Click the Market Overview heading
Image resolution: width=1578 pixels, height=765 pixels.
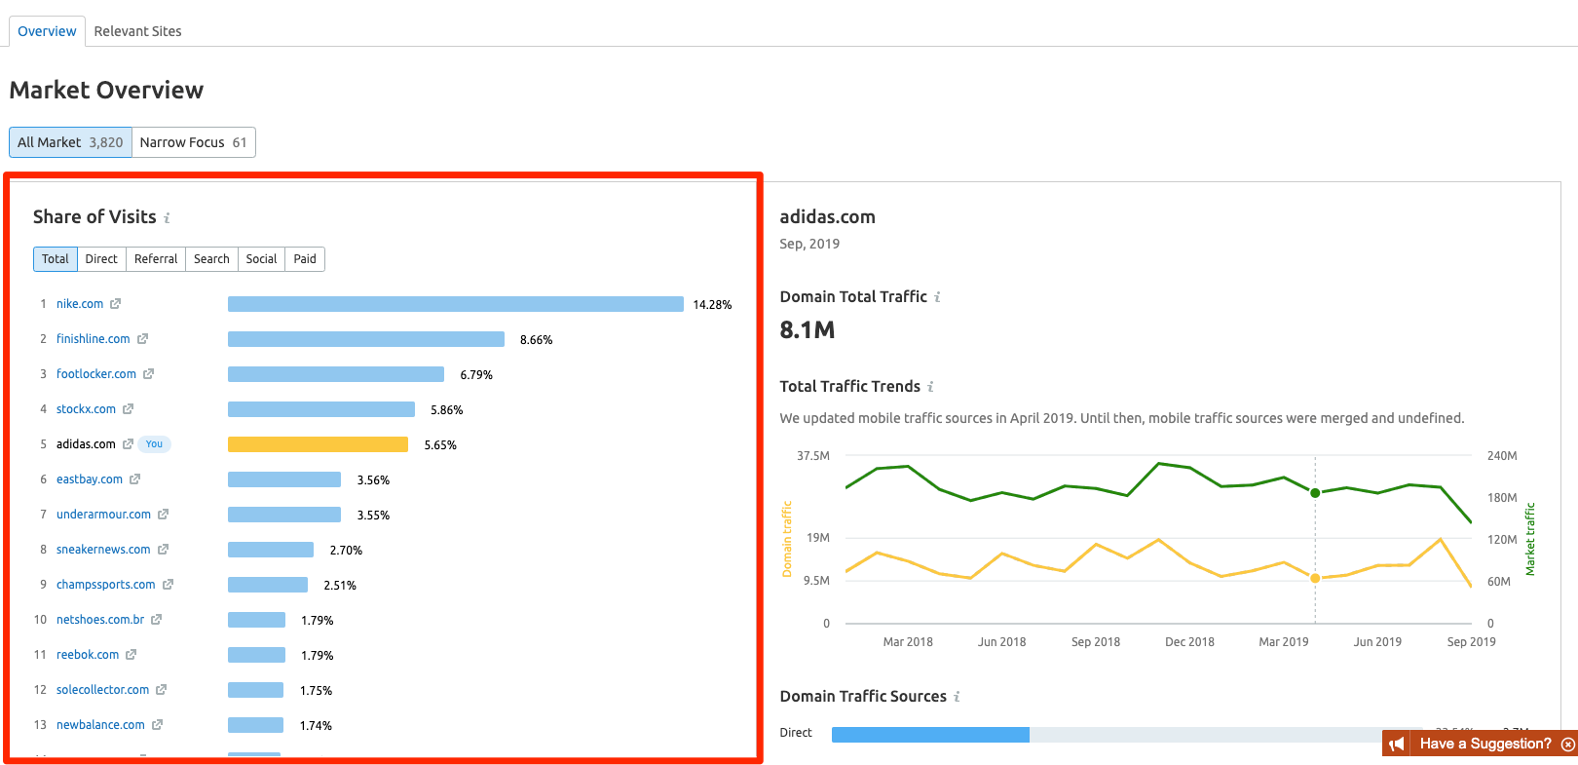106,91
